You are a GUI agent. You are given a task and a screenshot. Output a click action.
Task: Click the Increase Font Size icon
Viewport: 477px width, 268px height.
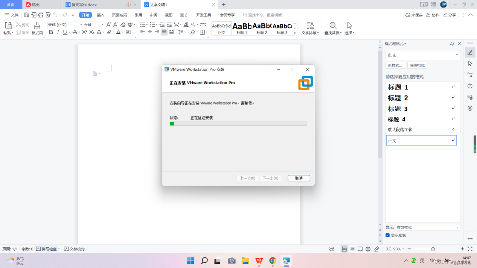tap(109, 24)
